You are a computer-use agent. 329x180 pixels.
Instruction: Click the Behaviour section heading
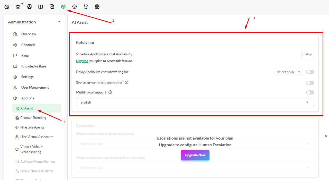pos(85,43)
